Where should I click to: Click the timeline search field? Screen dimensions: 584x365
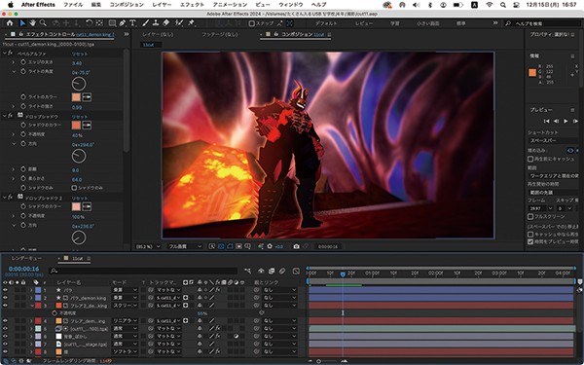pyautogui.click(x=143, y=272)
